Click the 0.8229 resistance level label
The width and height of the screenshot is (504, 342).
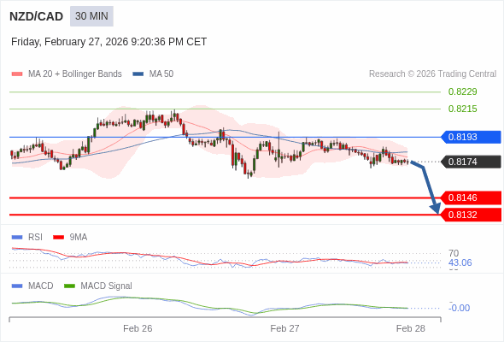click(x=462, y=91)
